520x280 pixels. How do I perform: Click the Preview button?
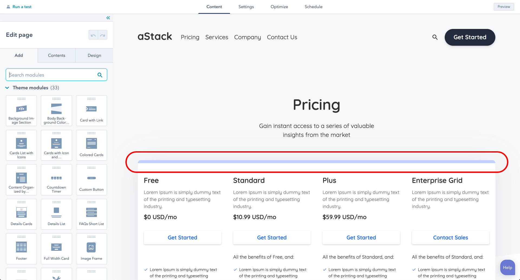(503, 7)
